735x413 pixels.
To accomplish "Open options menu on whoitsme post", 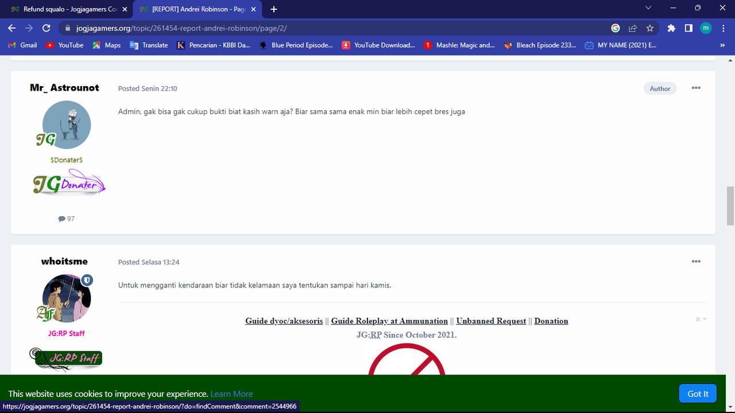I will pyautogui.click(x=696, y=261).
